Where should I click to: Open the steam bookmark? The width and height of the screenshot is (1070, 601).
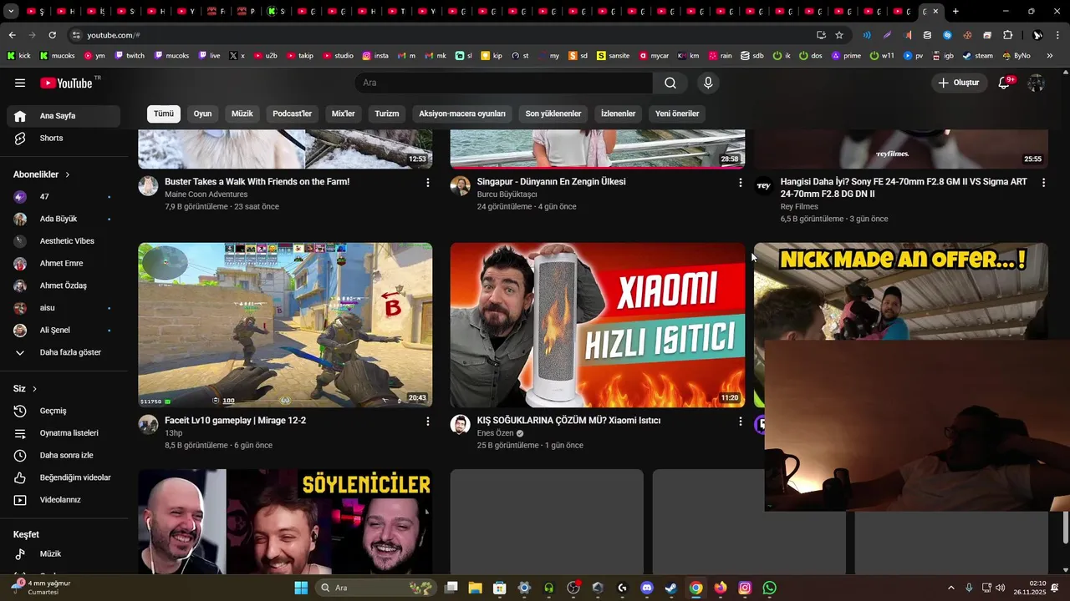(x=978, y=56)
